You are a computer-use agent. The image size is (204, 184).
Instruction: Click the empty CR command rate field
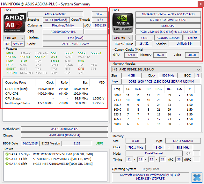click(x=196, y=153)
